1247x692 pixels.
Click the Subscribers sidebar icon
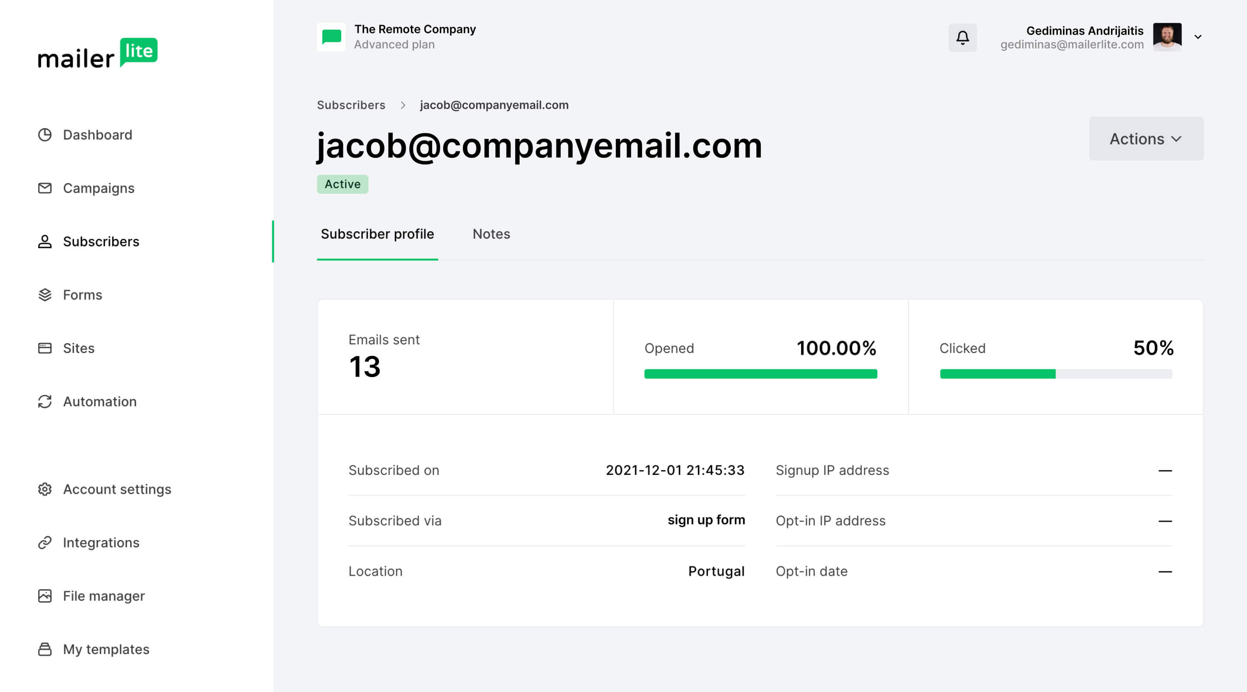44,241
